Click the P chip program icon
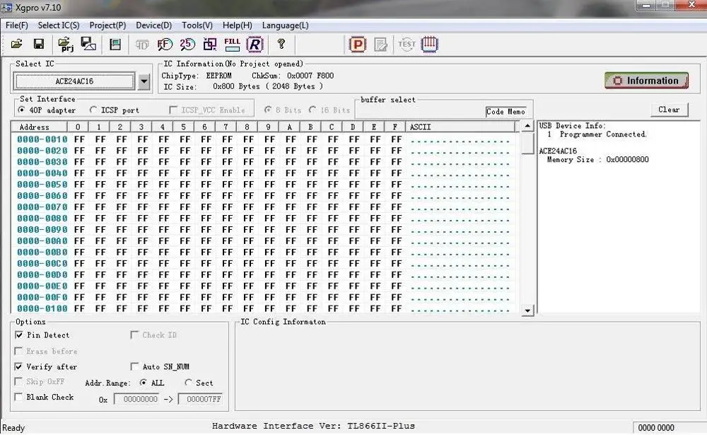 point(358,45)
